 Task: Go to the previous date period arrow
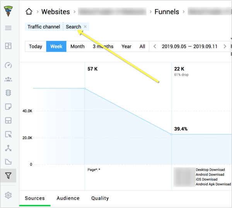pos(155,46)
